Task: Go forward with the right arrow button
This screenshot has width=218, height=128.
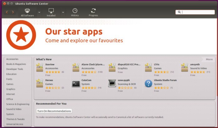Action: [x=13, y=12]
